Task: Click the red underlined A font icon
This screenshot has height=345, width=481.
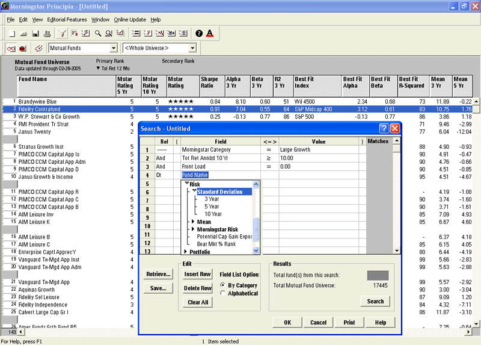Action: click(209, 33)
